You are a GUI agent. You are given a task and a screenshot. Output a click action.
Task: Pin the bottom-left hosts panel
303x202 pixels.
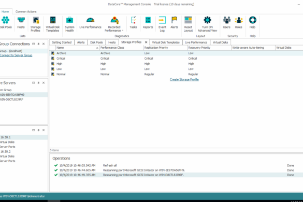[x=38, y=130]
